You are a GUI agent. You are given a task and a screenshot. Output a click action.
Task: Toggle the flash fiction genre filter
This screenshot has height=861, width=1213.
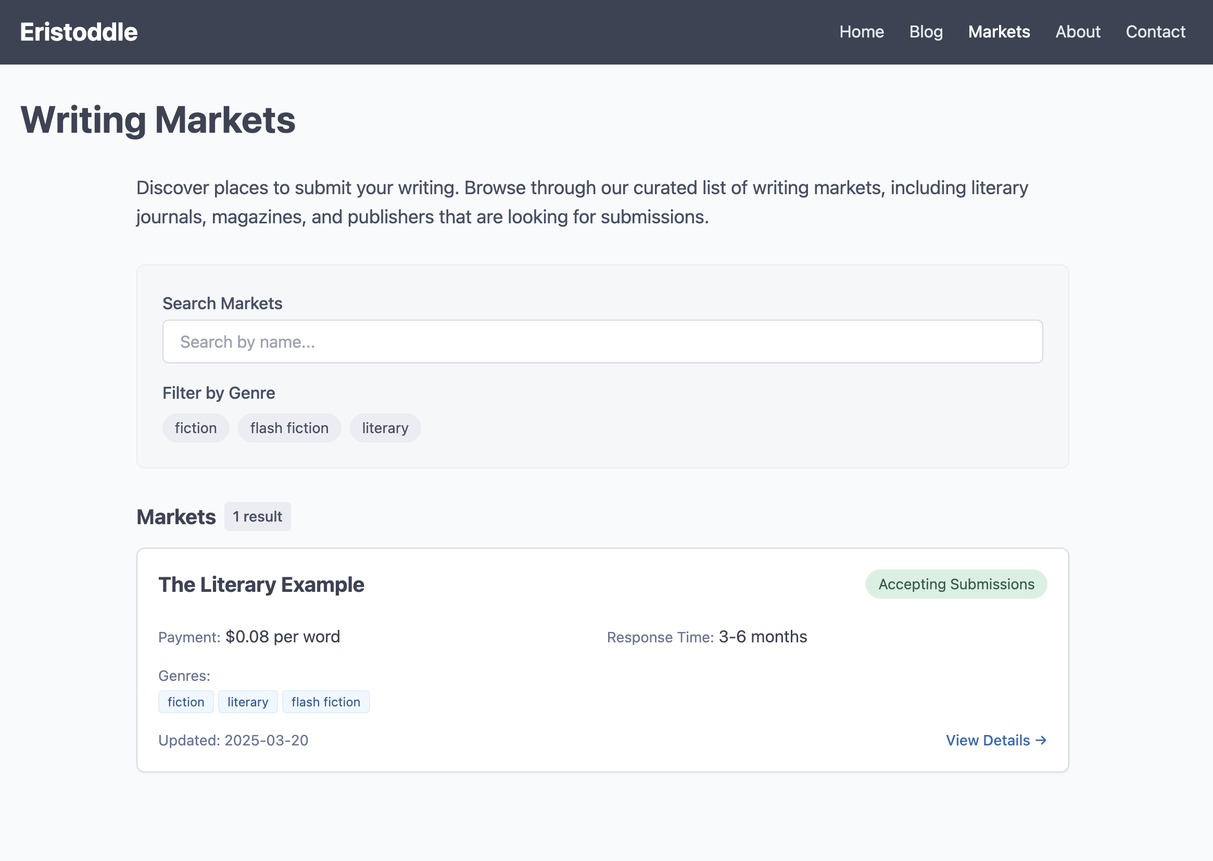pos(289,428)
